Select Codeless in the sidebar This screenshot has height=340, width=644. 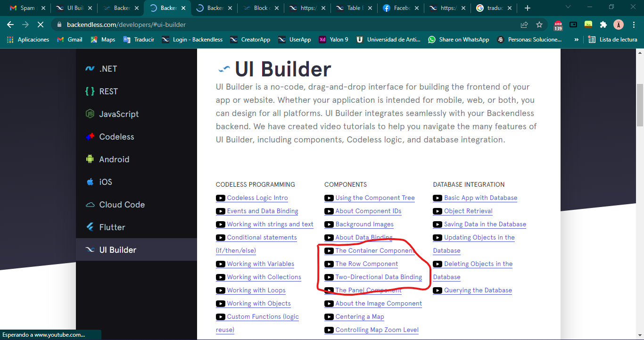tap(136, 137)
